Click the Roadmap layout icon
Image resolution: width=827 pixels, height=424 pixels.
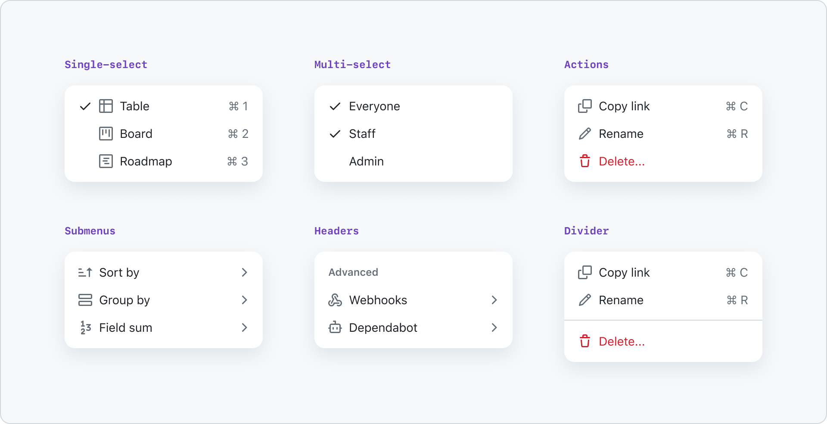106,161
